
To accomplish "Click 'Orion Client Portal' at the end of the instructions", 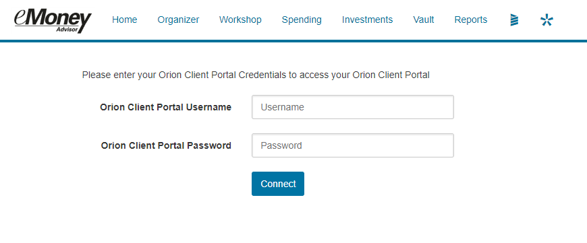I will pyautogui.click(x=391, y=75).
